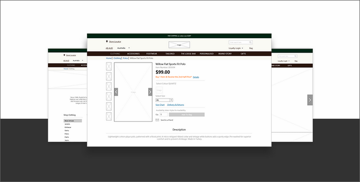Open the Bag link in the front page
Viewport: 360px width, 182px height.
pyautogui.click(x=251, y=48)
